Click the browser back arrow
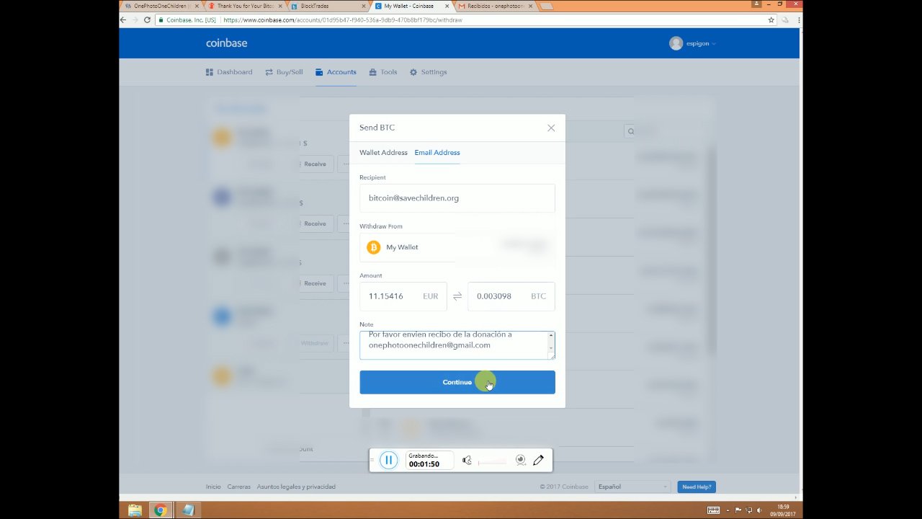This screenshot has width=922, height=519. [124, 20]
